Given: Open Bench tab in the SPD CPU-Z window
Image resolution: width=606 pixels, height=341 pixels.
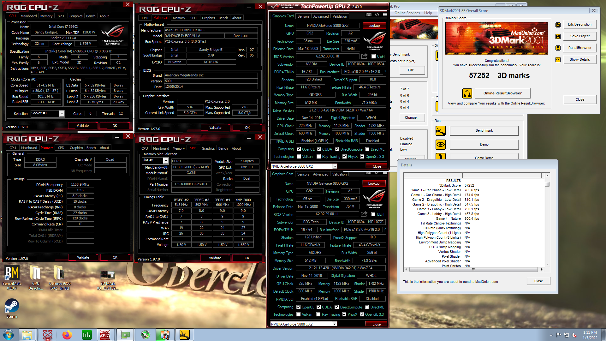Looking at the screenshot, I should point(223,148).
